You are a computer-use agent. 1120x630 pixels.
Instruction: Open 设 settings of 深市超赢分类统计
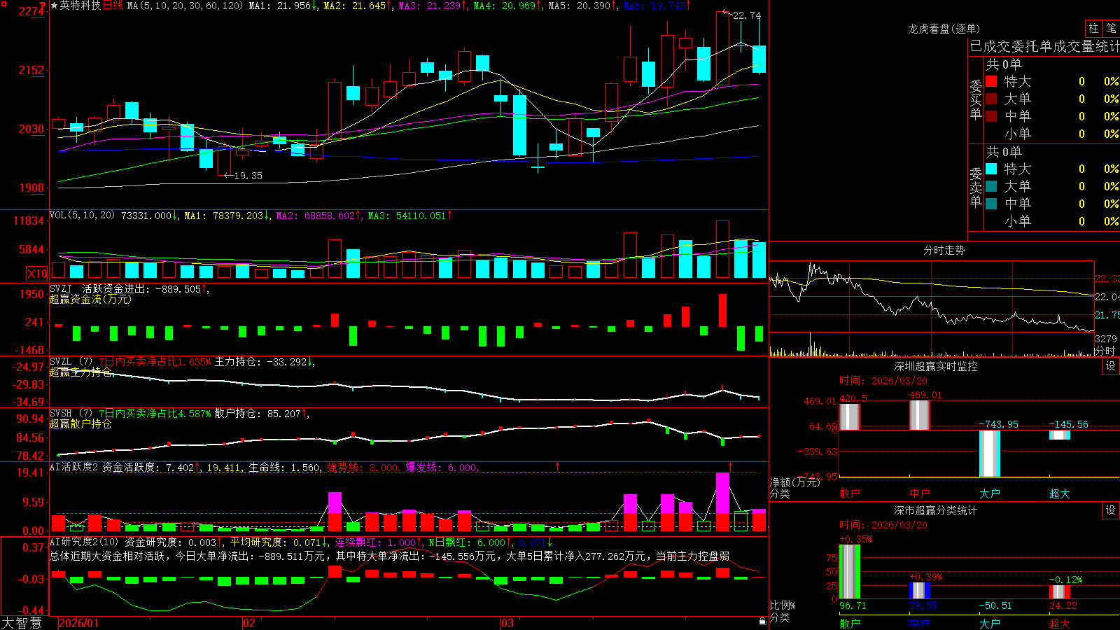point(1111,510)
